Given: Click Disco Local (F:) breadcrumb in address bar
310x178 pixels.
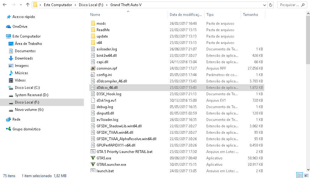Looking at the screenshot, I should (91, 5).
